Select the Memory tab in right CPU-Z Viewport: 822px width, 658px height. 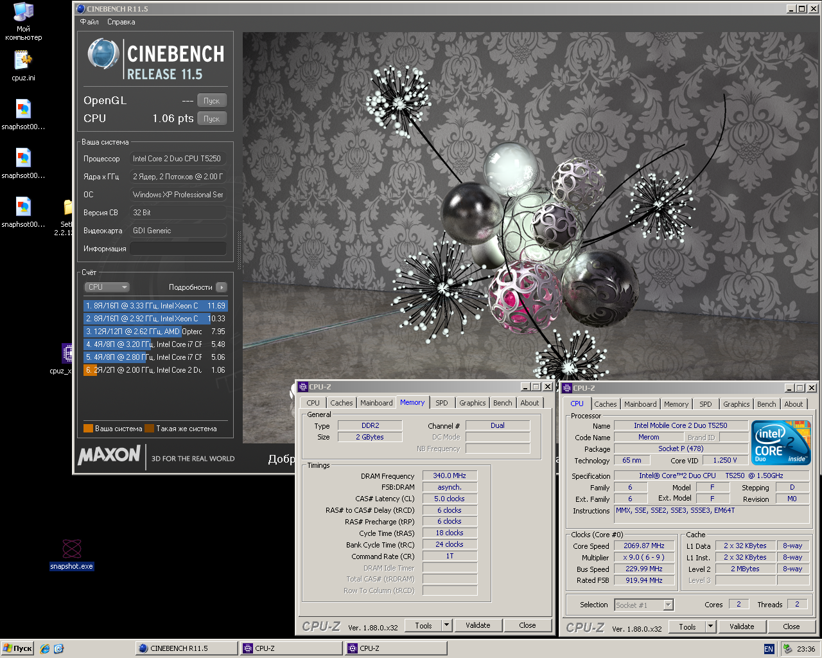(676, 404)
